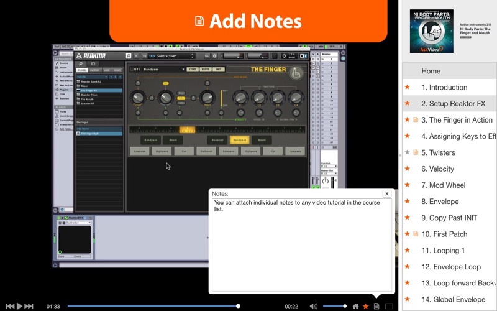
Task: Toggle the star beside 10. First Patch
Action: (x=408, y=234)
